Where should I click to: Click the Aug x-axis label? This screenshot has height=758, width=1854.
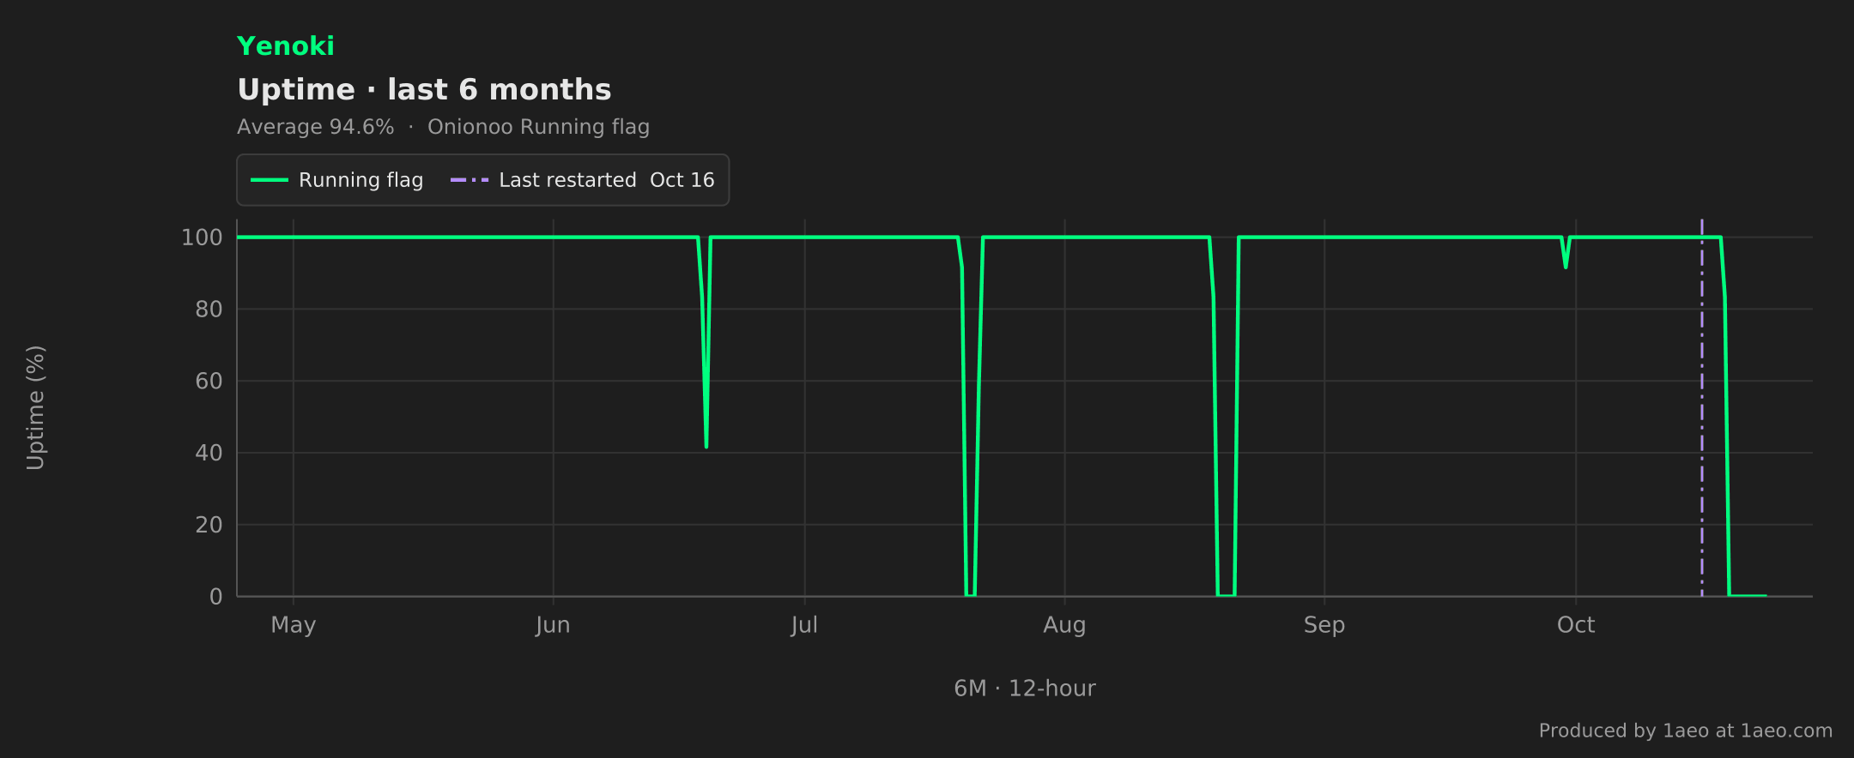click(x=1064, y=625)
